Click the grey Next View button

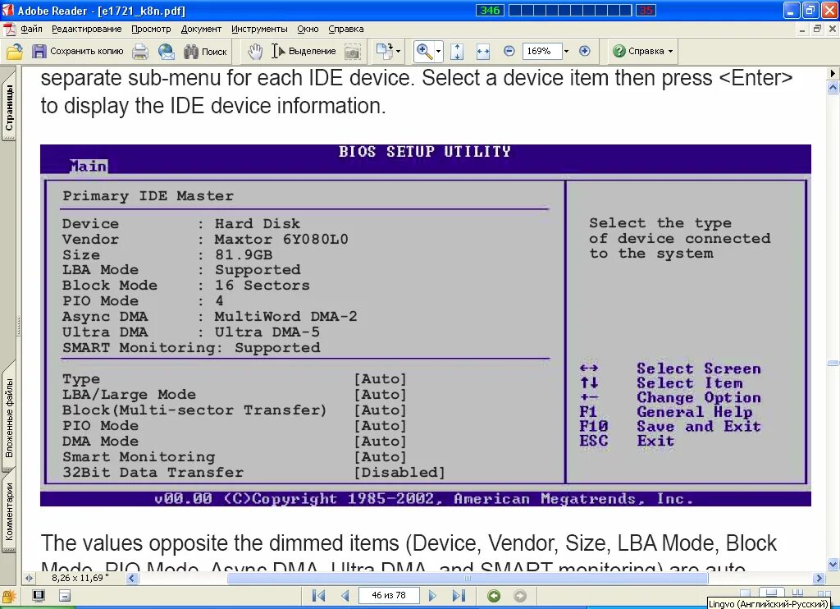[519, 596]
